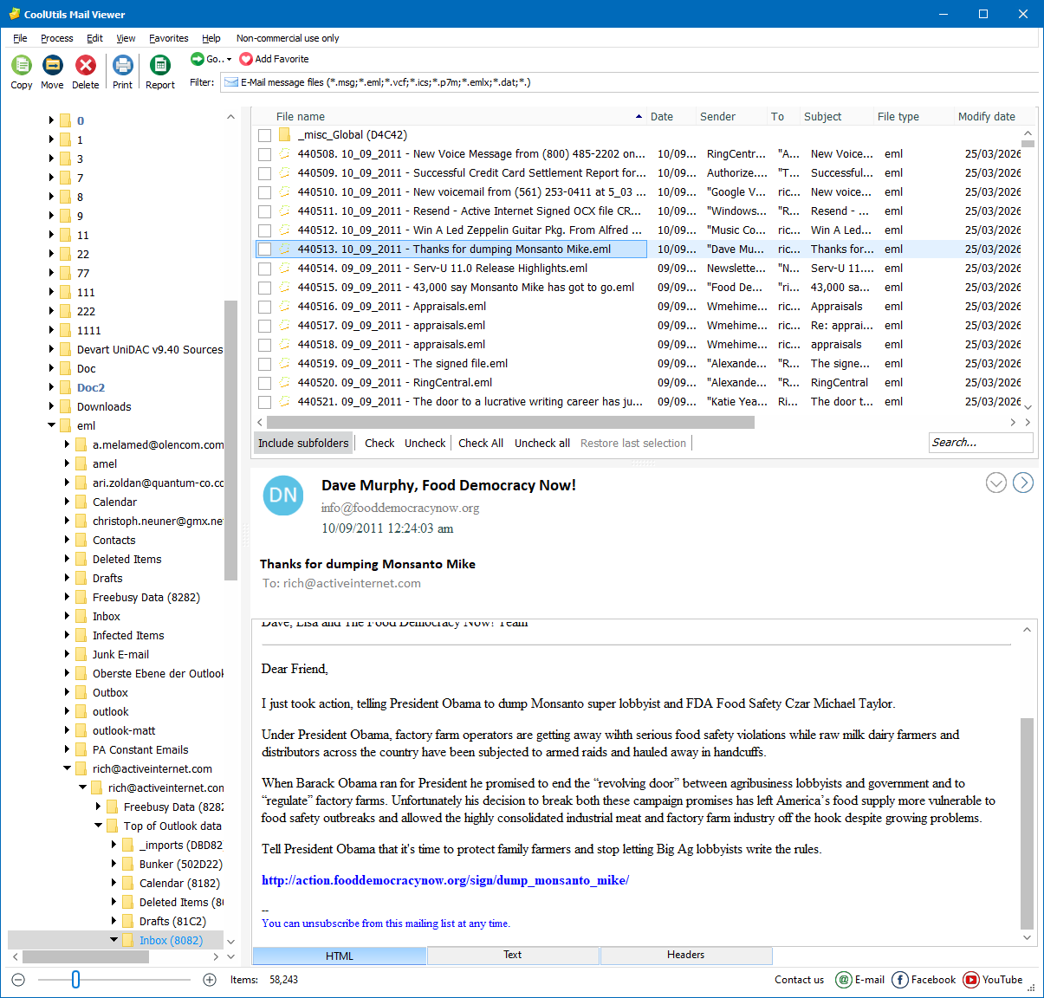Open the YouTube icon in status bar
Screen dimensions: 1044x998
click(971, 980)
